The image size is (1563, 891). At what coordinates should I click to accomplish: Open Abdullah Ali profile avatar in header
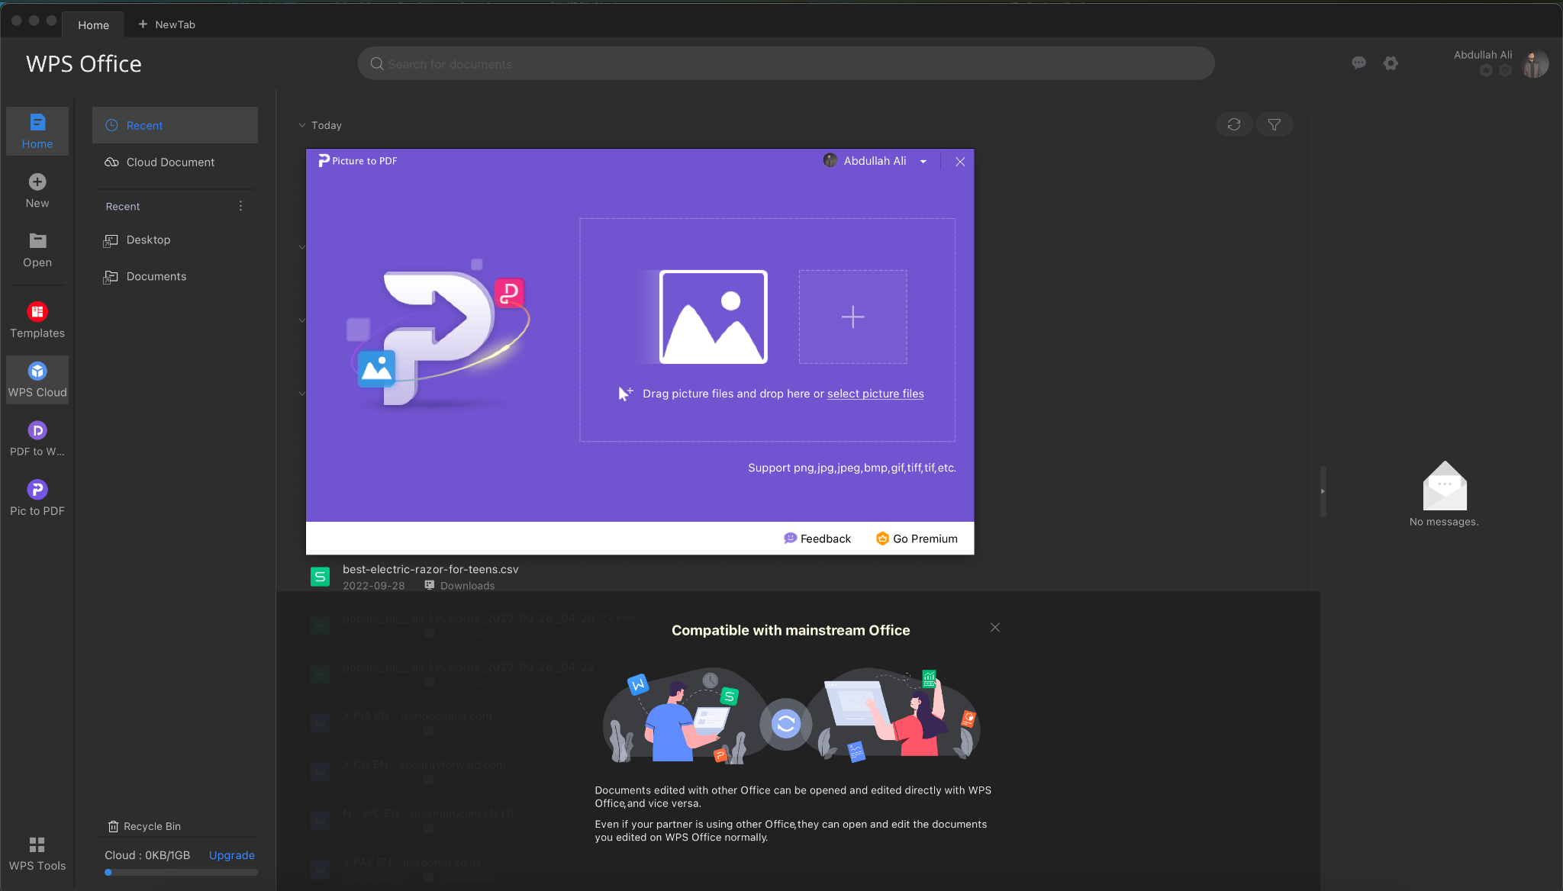click(x=1535, y=64)
